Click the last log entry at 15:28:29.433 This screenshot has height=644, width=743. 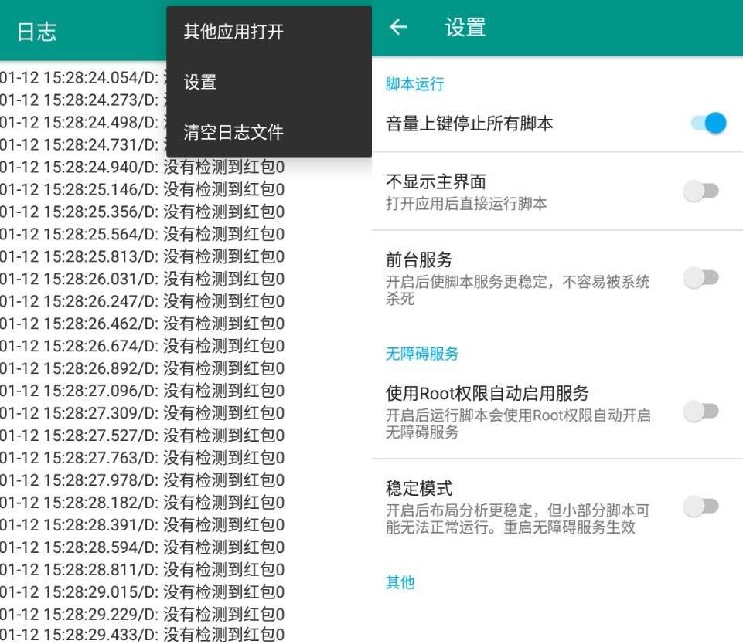tap(142, 635)
